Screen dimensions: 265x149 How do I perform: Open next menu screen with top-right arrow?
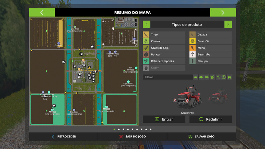coord(223,13)
